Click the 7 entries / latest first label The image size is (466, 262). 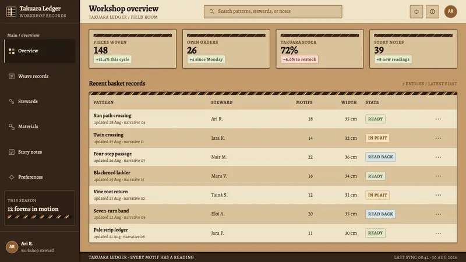tap(429, 84)
